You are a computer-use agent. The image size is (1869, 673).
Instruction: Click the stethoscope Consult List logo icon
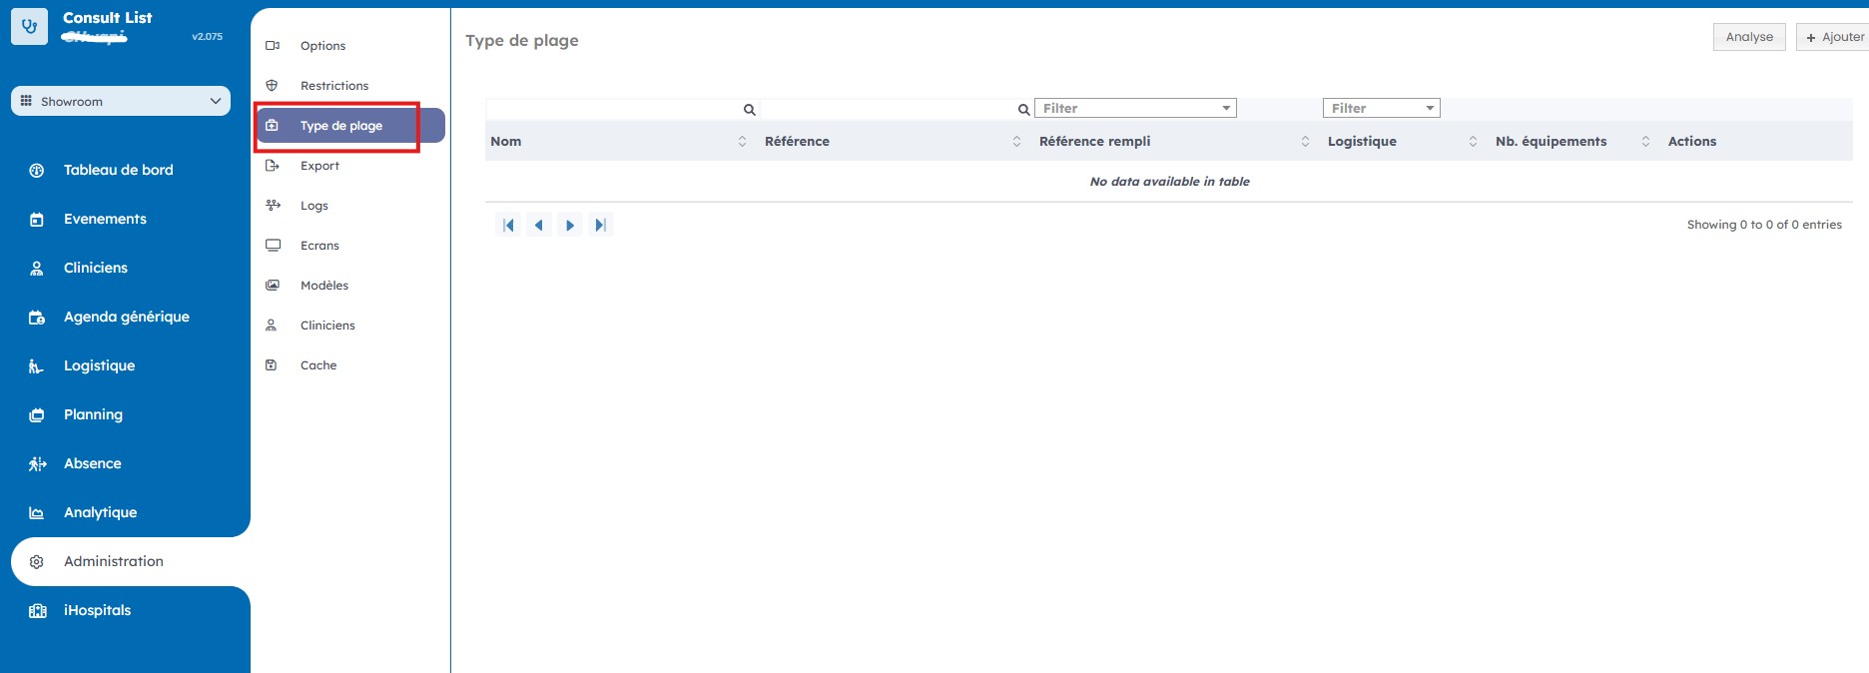coord(29,27)
